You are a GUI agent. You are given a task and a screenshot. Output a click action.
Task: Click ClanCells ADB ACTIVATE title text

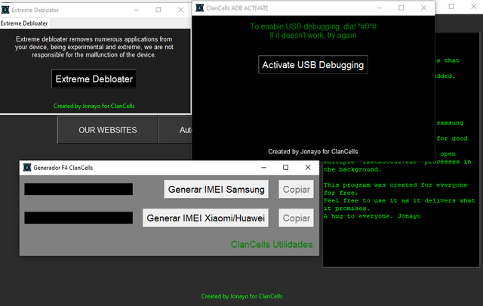click(x=237, y=8)
